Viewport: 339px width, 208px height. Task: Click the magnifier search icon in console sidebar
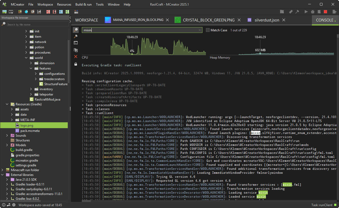tap(76, 30)
